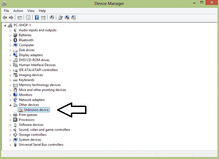Image resolution: width=219 pixels, height=159 pixels.
Task: Minimize the Device Manager window
Action: point(194,3)
